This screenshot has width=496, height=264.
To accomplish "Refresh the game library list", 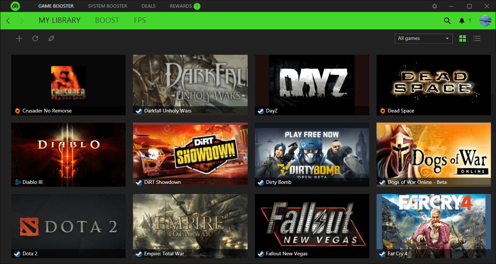I will click(35, 38).
